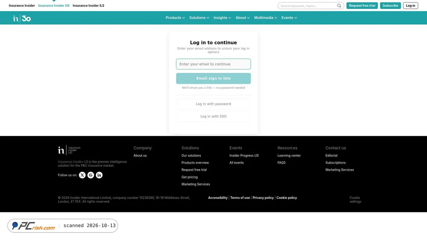
Task: Open the Cookie policy link
Action: tap(286, 198)
